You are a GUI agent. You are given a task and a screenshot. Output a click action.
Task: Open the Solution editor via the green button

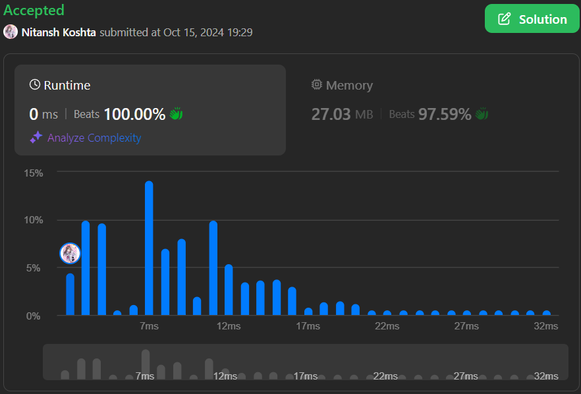(532, 19)
